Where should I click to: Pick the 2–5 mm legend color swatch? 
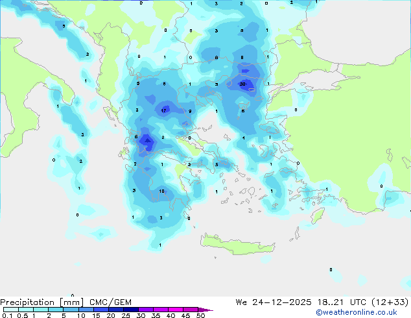pos(56,310)
